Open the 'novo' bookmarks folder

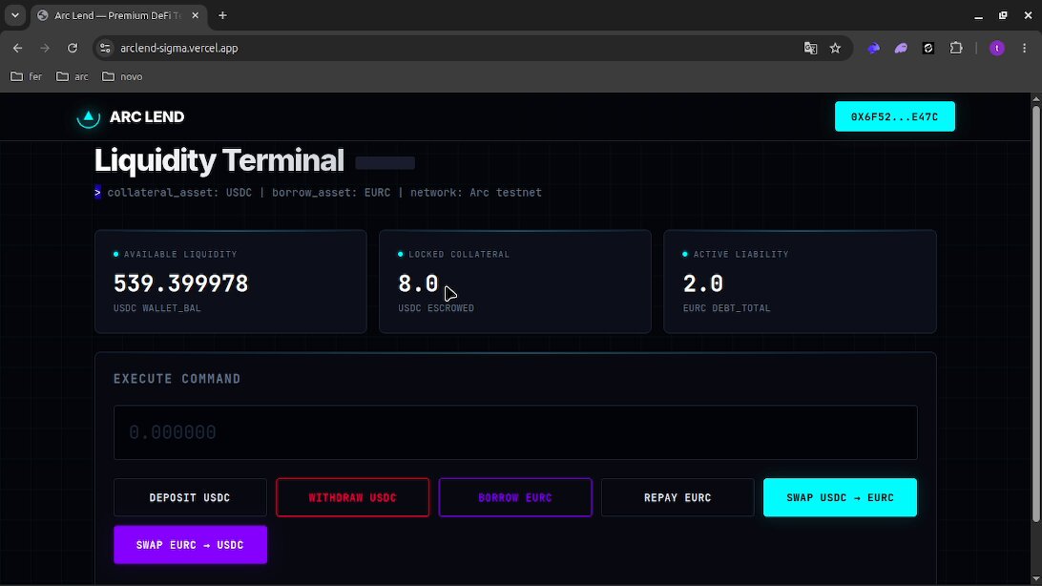(x=122, y=76)
